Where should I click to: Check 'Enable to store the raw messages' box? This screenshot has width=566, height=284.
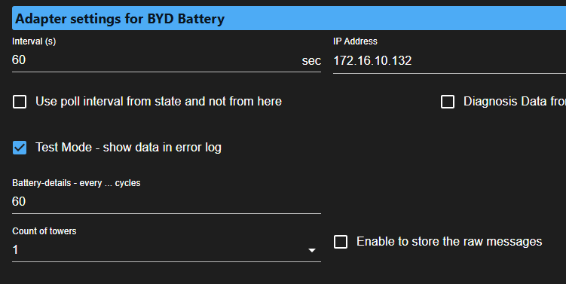click(341, 242)
